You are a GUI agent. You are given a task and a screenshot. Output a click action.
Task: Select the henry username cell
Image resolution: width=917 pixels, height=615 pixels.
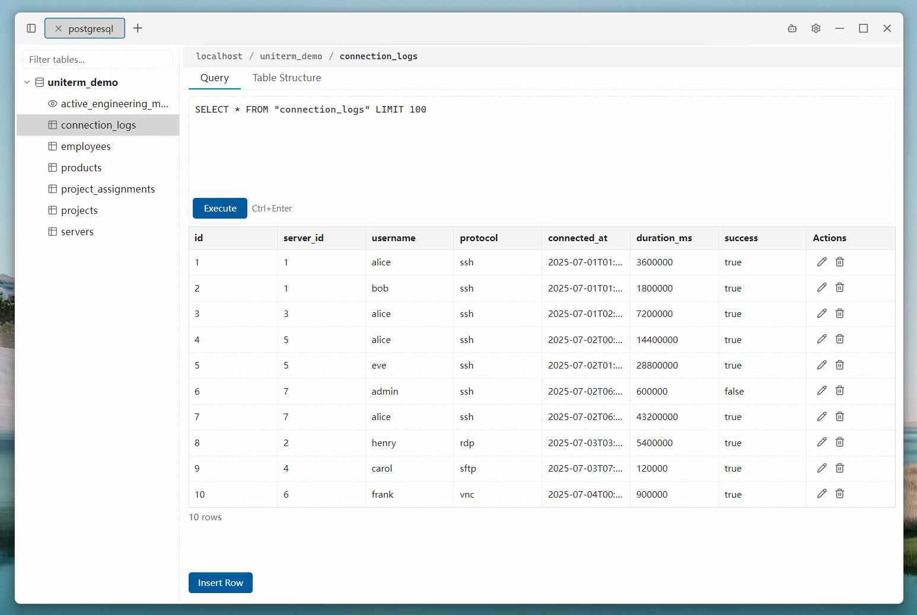point(409,443)
